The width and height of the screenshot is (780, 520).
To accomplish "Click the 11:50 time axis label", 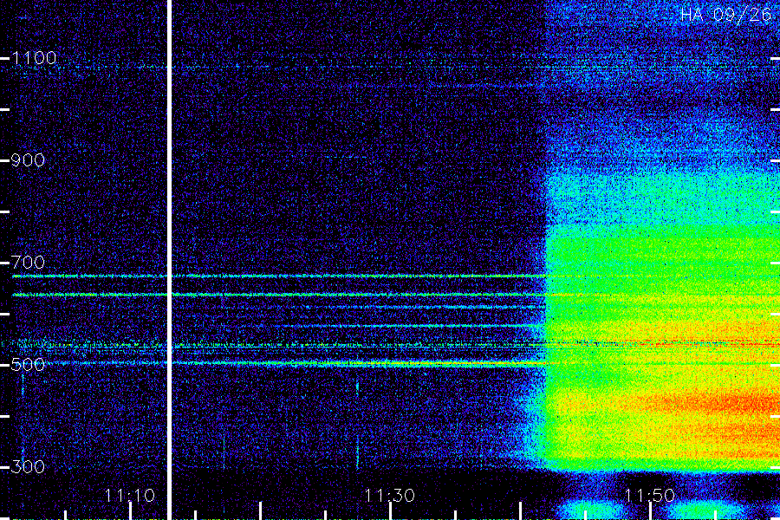I will coord(650,496).
